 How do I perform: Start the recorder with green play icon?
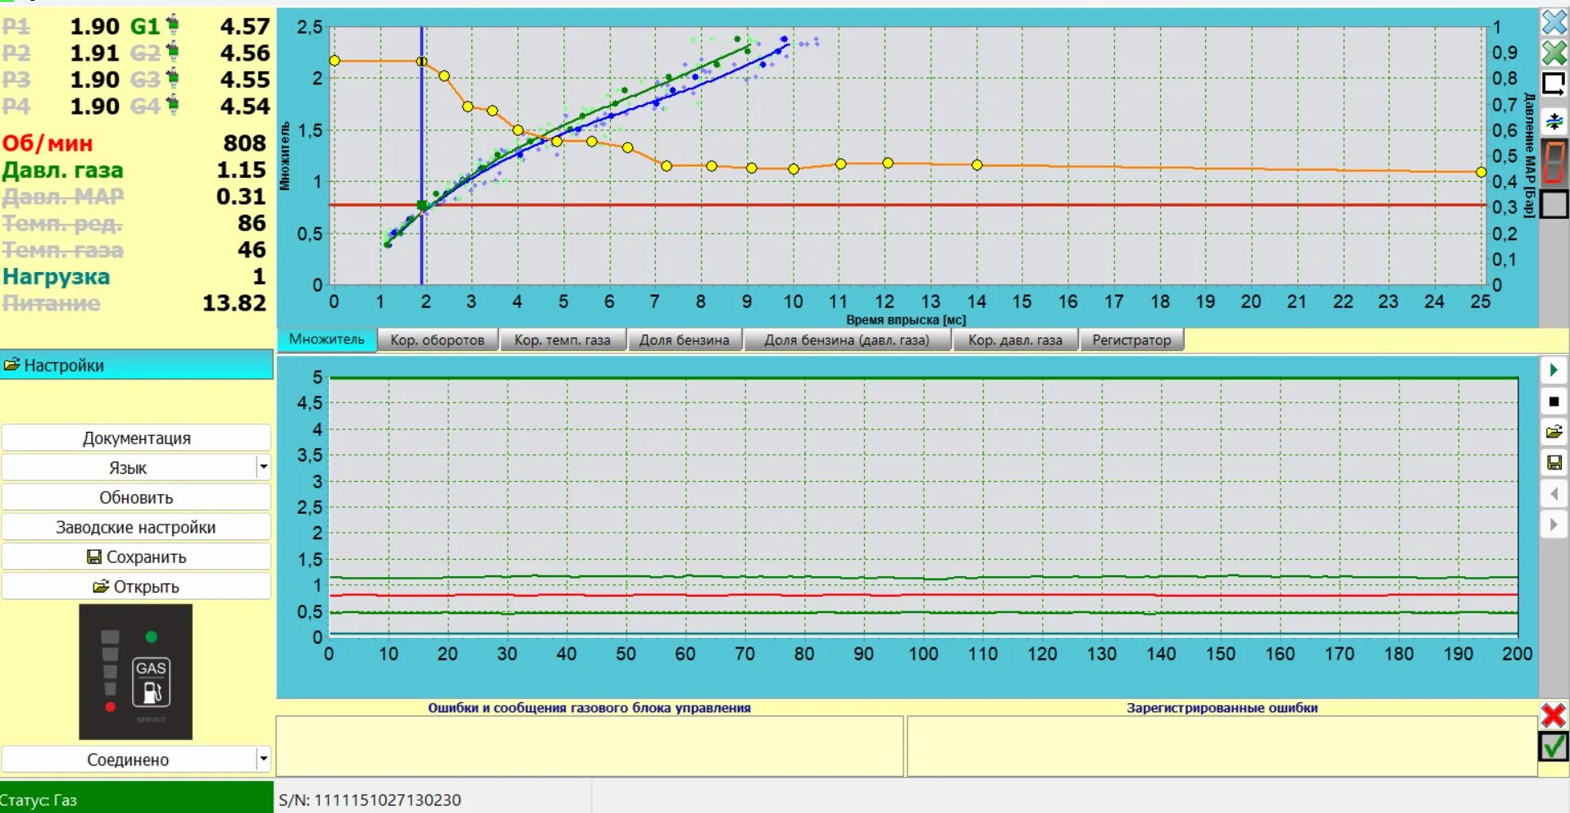[1553, 370]
